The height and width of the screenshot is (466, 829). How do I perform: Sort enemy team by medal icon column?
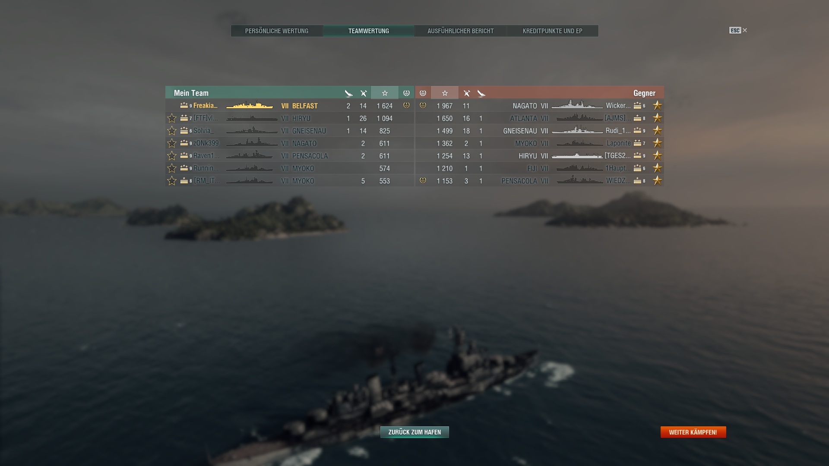tap(423, 93)
